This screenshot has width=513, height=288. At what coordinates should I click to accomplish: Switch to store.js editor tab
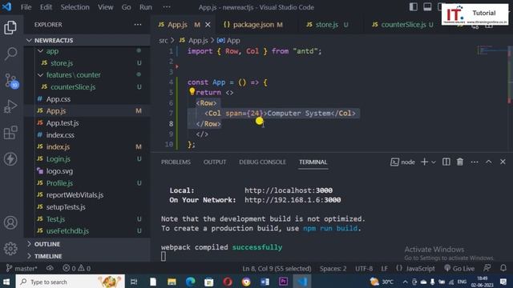coord(327,25)
